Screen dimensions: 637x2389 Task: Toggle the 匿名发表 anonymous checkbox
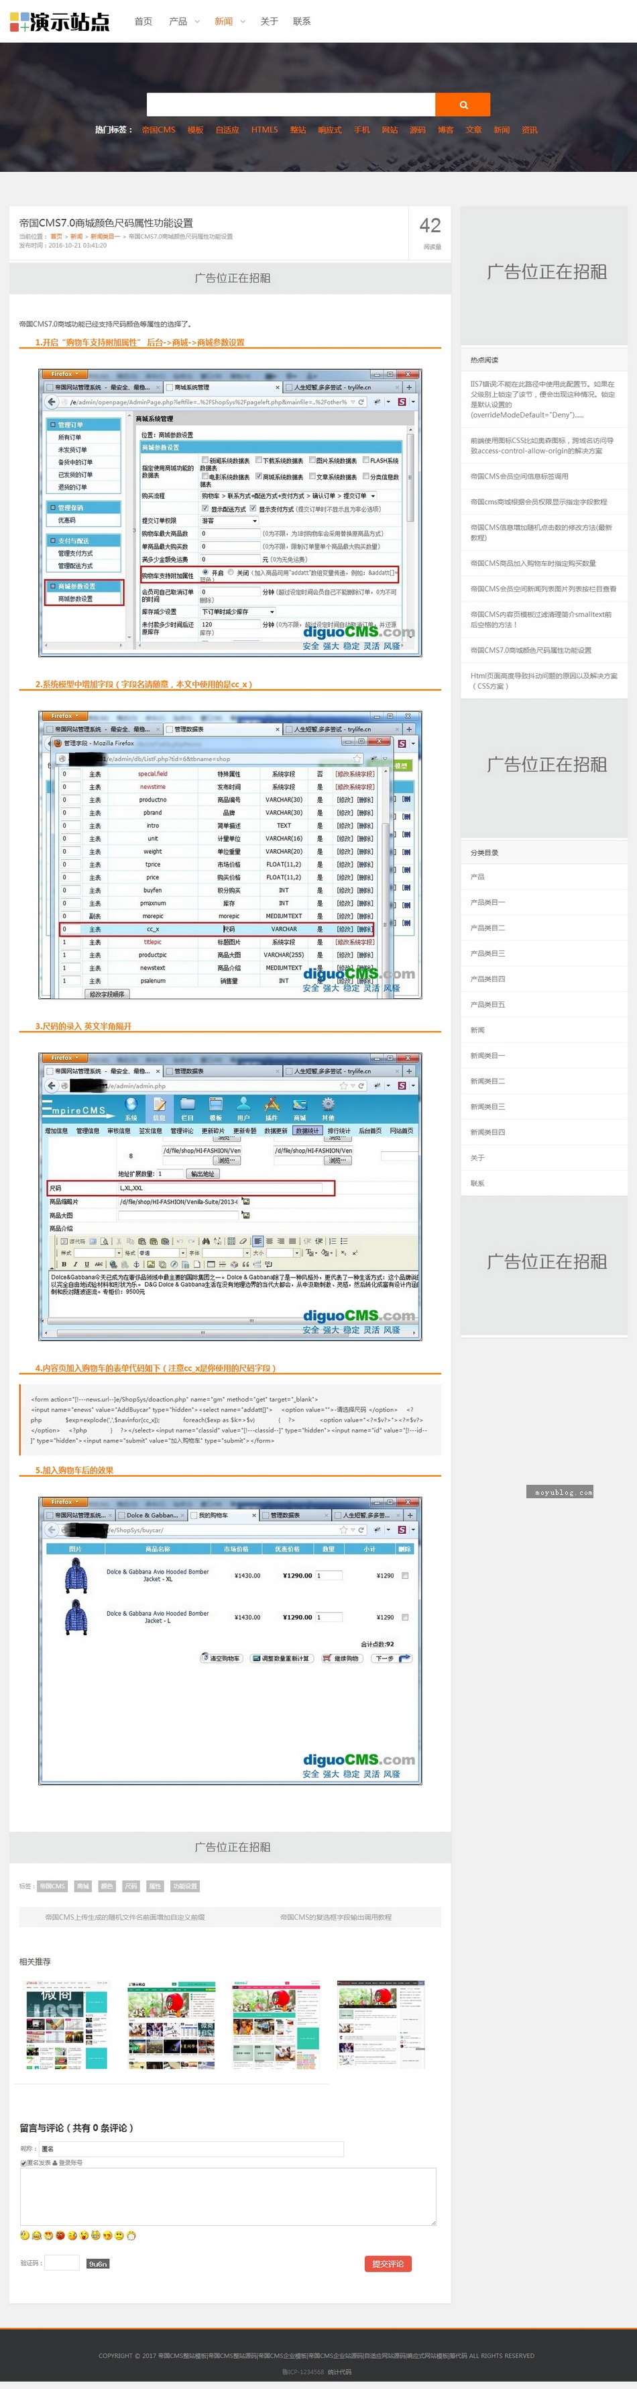23,2163
